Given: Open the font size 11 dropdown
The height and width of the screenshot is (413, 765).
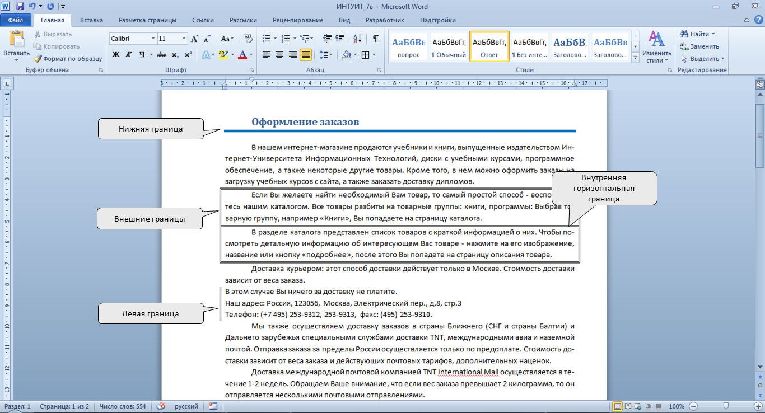Looking at the screenshot, I should (184, 39).
